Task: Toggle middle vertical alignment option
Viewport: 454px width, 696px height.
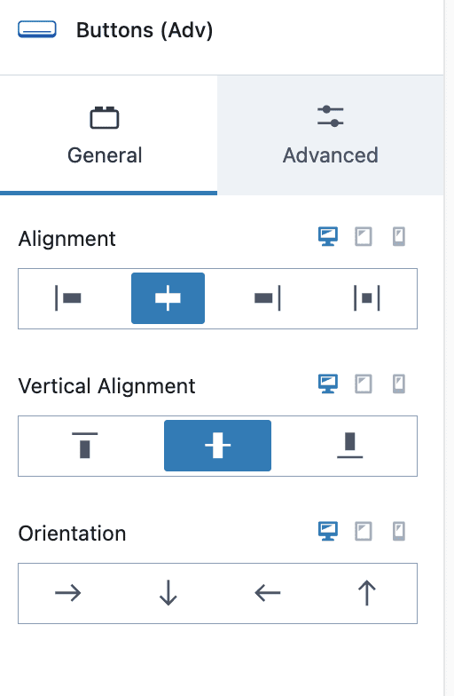Action: (218, 446)
